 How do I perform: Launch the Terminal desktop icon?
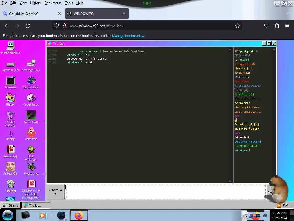point(11,83)
